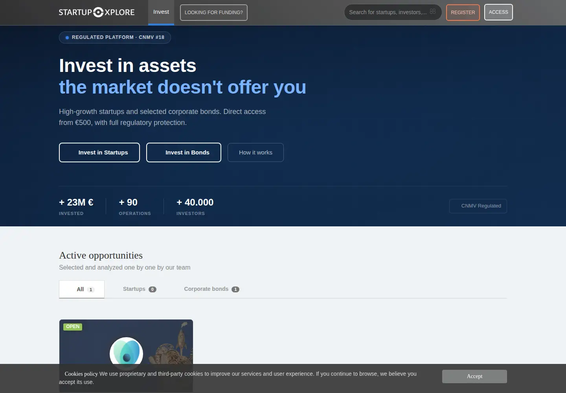
Task: Click the '+ 23M €' invested figure
Action: [x=76, y=202]
